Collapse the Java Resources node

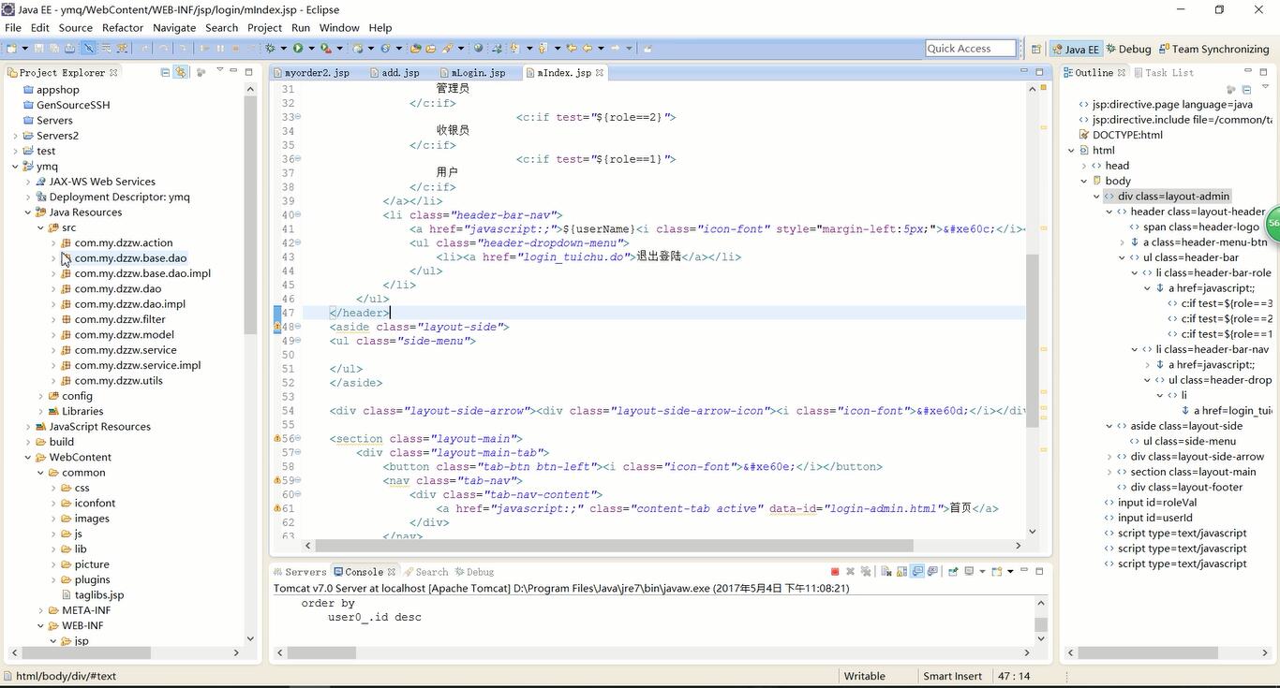click(28, 212)
